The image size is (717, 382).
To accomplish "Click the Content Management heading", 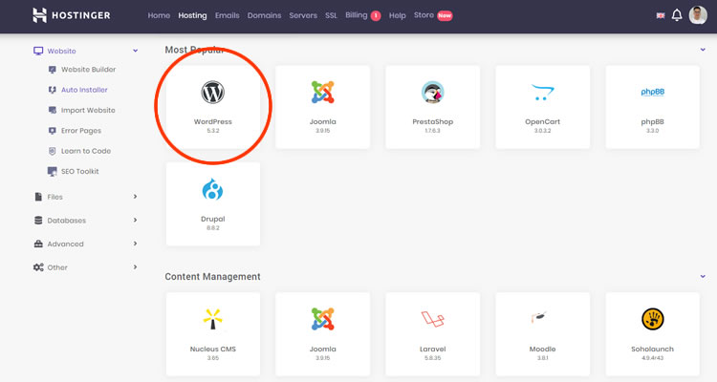I will pos(212,276).
